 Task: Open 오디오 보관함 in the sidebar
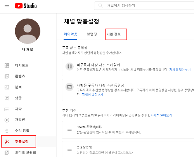[x=25, y=152]
